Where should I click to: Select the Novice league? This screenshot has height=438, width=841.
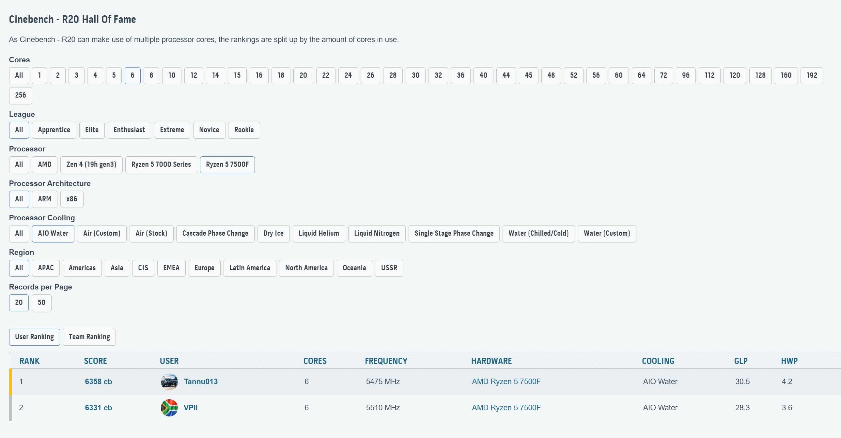209,130
